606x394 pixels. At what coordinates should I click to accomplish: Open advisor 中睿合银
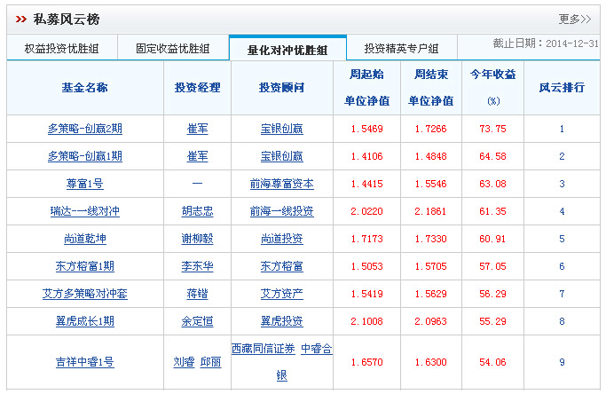pos(317,349)
